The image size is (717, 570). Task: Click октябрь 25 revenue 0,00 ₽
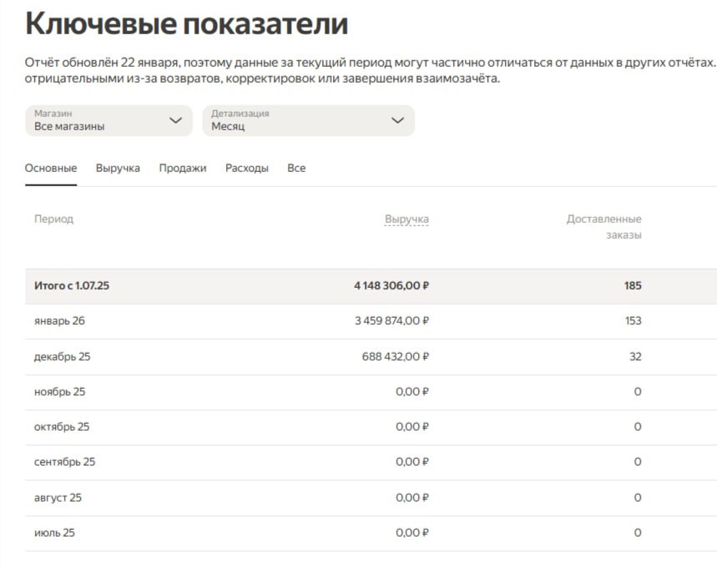[412, 427]
